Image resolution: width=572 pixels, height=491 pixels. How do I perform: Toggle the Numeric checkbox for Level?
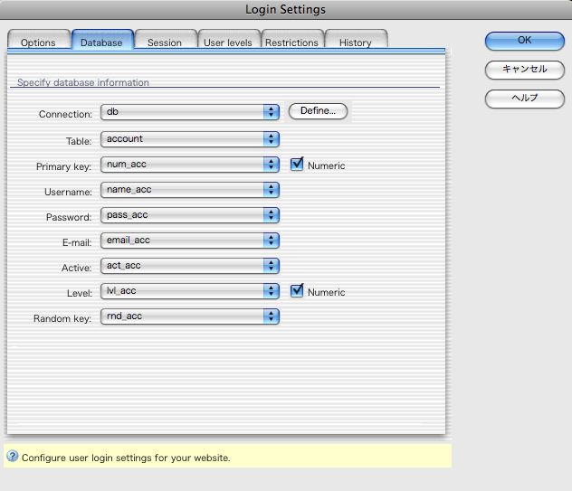pyautogui.click(x=297, y=291)
